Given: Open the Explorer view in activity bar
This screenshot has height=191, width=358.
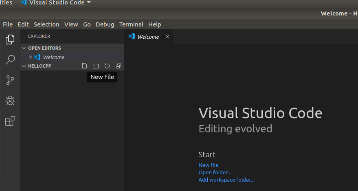Looking at the screenshot, I should click(x=10, y=40).
